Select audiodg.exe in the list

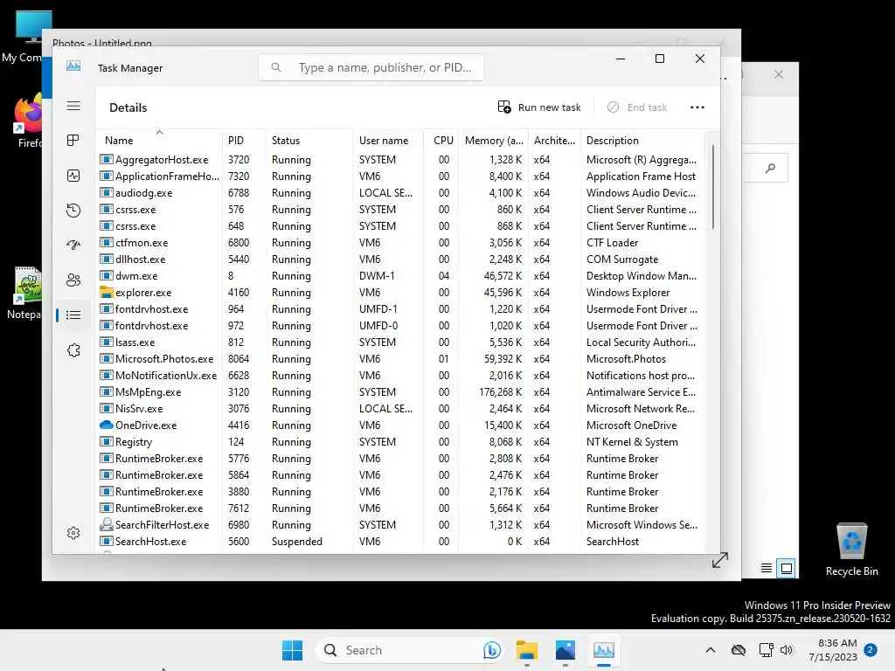click(x=399, y=193)
